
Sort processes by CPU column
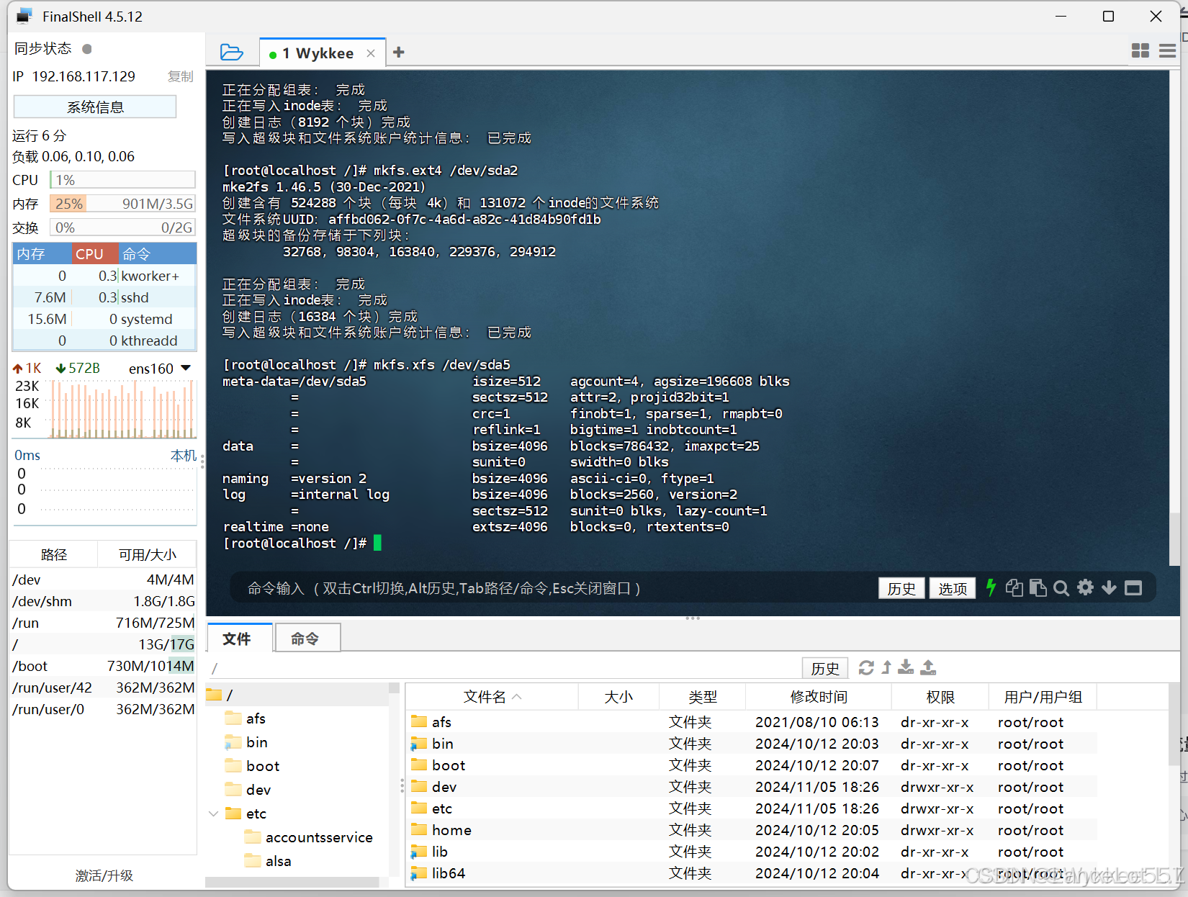[95, 253]
